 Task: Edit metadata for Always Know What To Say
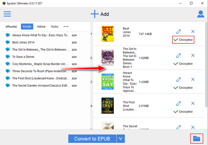click(179, 79)
